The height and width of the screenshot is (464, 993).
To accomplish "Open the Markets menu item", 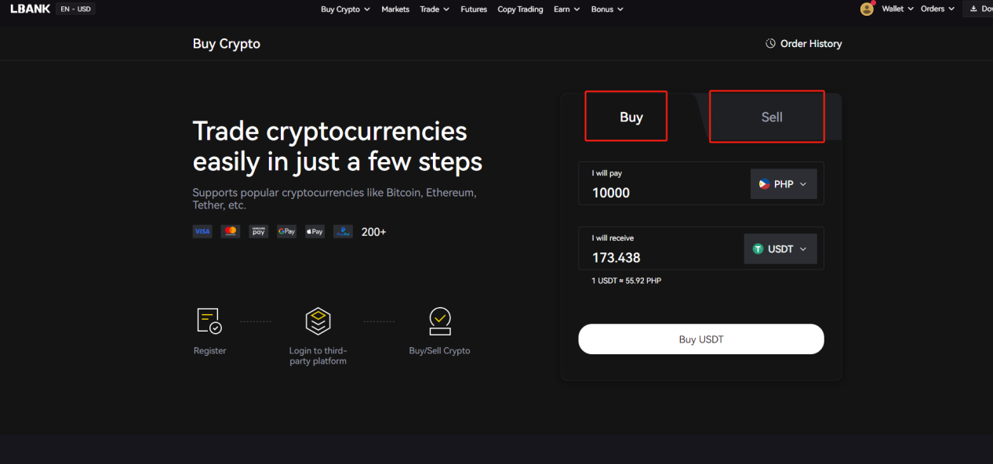I will 395,9.
